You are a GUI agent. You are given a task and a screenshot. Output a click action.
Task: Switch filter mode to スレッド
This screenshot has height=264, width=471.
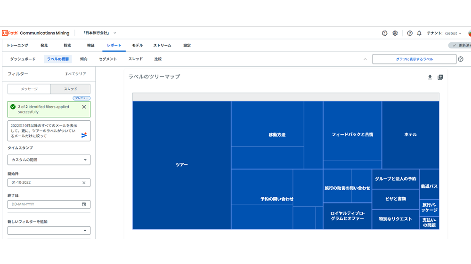coord(70,89)
